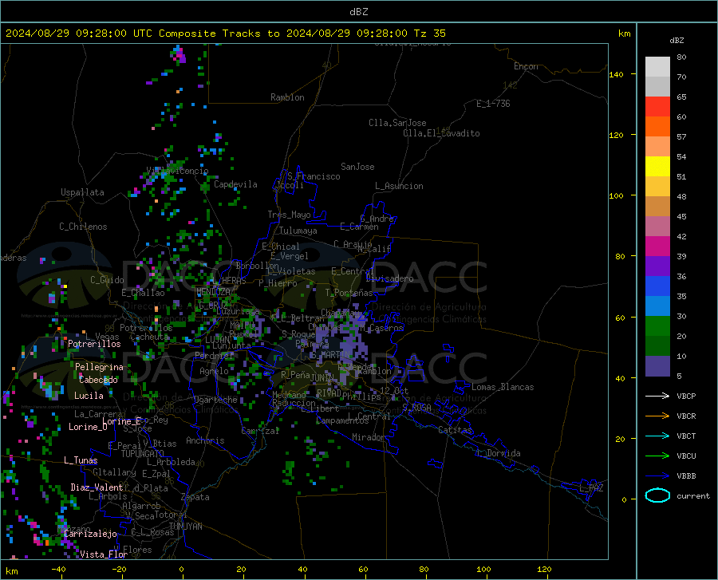Click the 'Clla.El_Cavadito' place label
The width and height of the screenshot is (718, 580).
[441, 133]
